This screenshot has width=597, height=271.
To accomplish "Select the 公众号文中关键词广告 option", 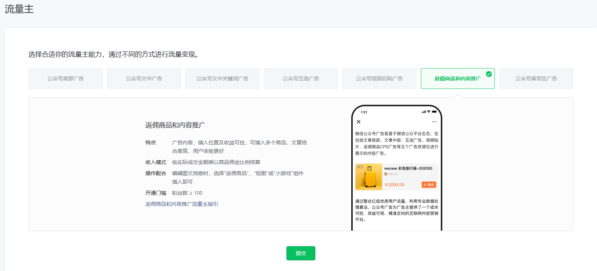I will pos(222,78).
